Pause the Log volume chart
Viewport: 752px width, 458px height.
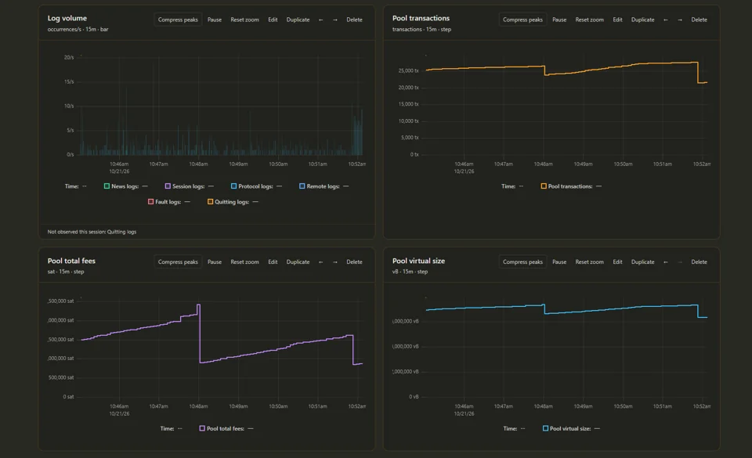tap(215, 20)
